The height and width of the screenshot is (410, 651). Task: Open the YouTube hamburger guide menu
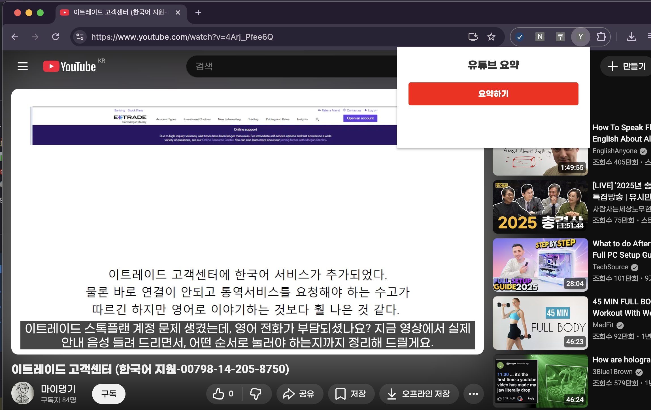(x=23, y=67)
